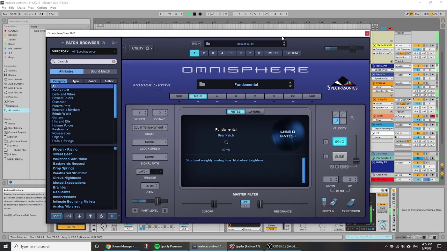Screen dimensions: 447x251
Task: Toggle SOLO mode in Omnisphere
Action: tap(339, 142)
